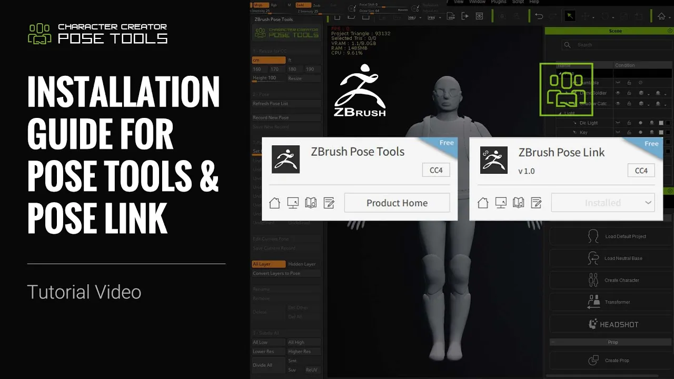Open the Transformer tool
This screenshot has width=674, height=379.
(x=611, y=302)
